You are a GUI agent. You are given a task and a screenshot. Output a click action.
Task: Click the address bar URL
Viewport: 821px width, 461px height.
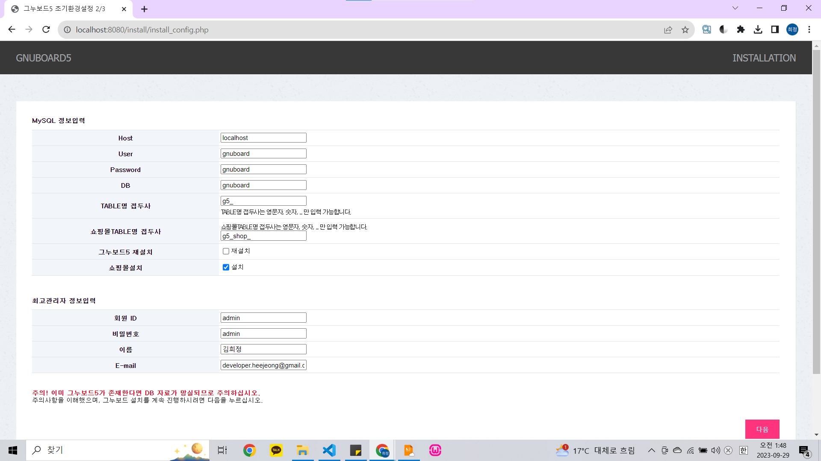142,30
